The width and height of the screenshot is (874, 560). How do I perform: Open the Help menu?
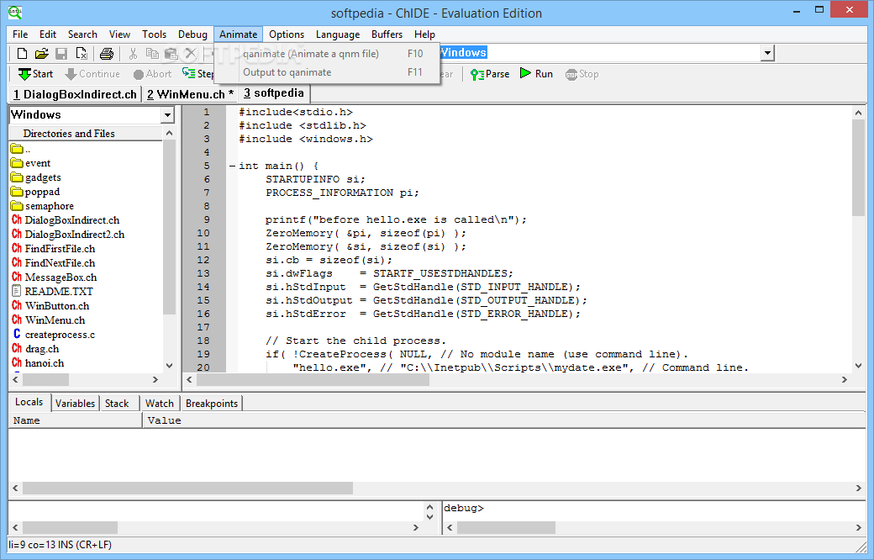pyautogui.click(x=424, y=34)
